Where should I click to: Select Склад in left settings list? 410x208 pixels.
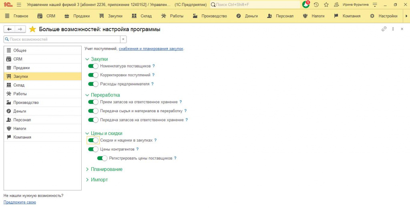point(42,85)
